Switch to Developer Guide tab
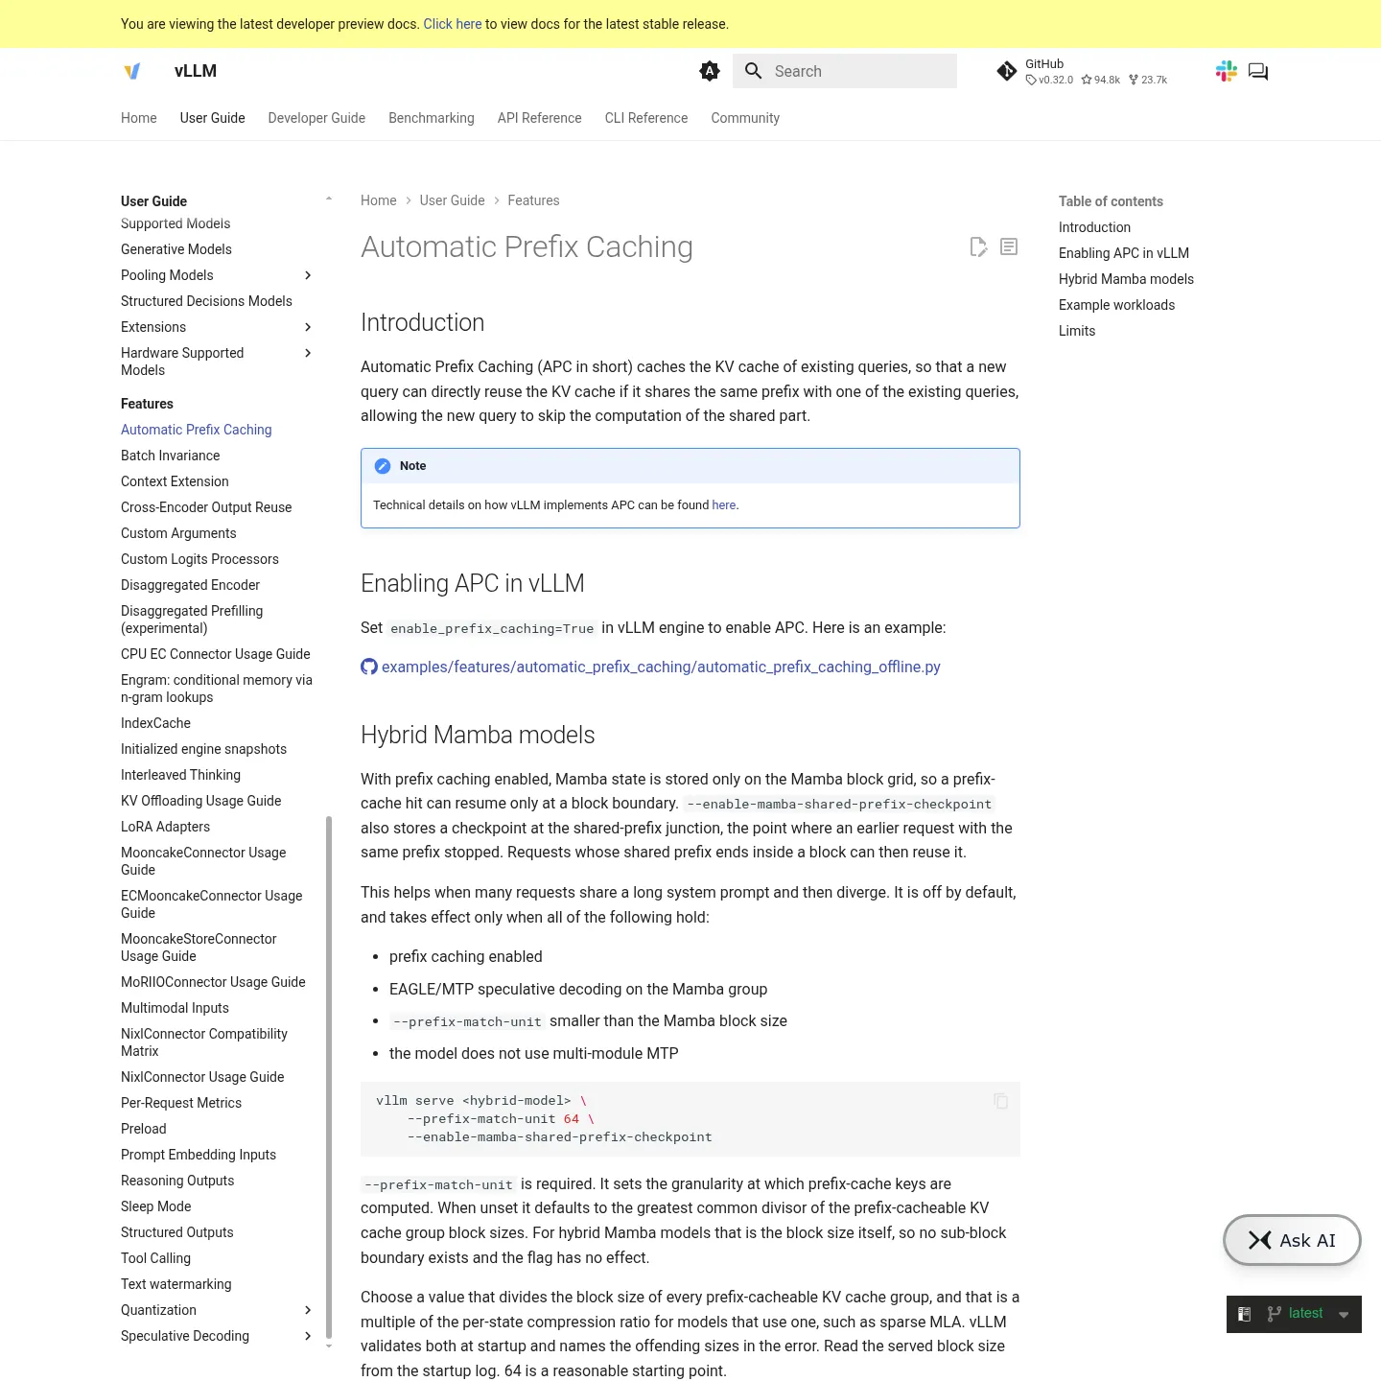 point(316,118)
